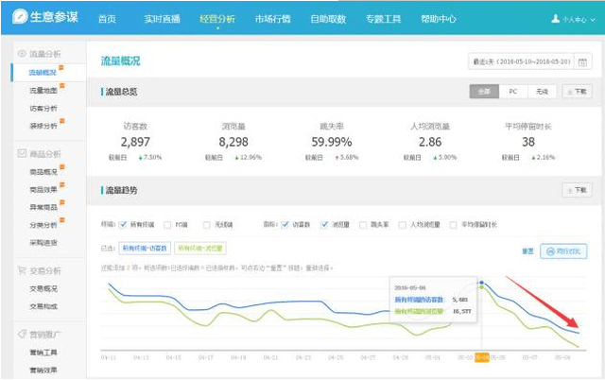Click the user profile icon in header

(x=555, y=19)
